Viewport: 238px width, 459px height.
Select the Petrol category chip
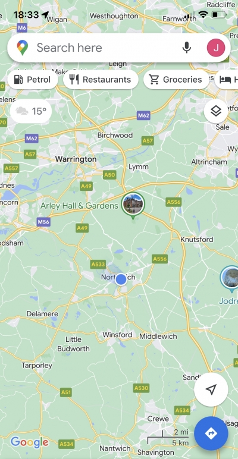33,80
